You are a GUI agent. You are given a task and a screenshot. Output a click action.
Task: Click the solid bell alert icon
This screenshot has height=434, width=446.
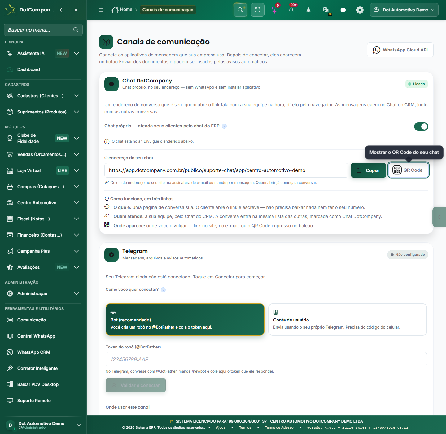(x=308, y=10)
